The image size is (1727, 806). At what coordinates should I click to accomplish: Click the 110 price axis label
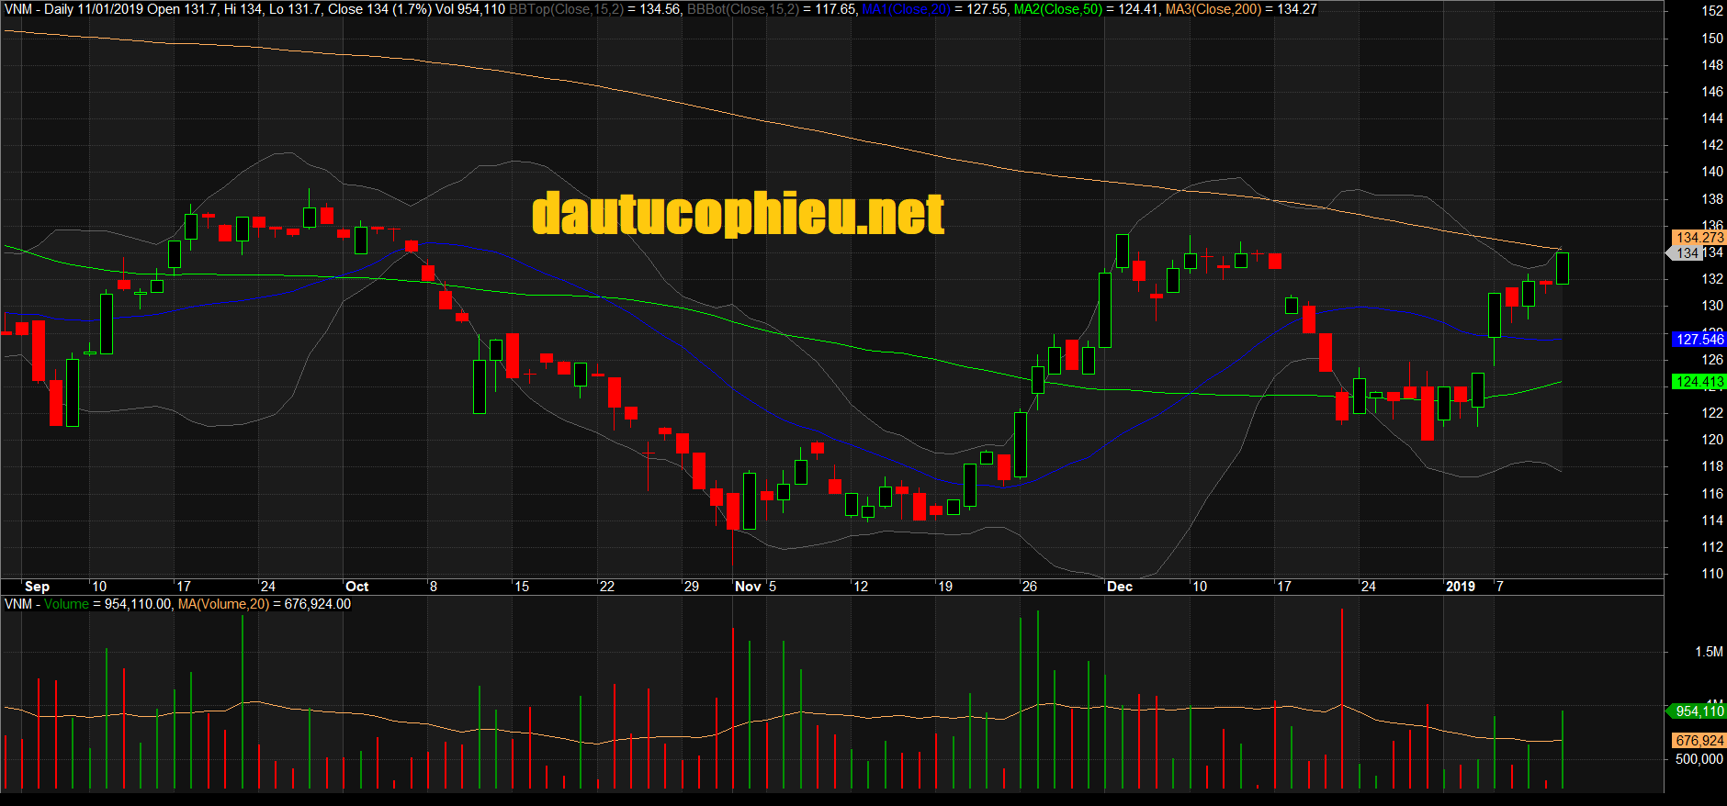click(1712, 574)
